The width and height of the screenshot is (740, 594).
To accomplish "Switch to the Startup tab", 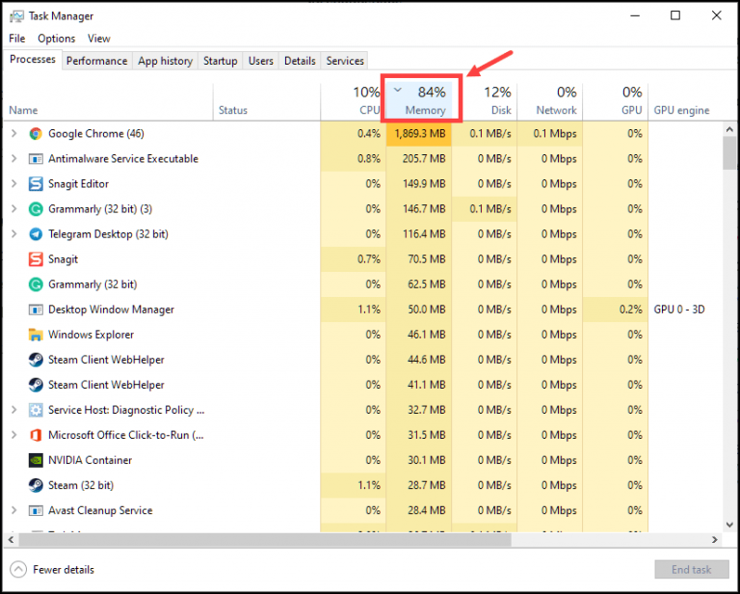I will click(220, 61).
